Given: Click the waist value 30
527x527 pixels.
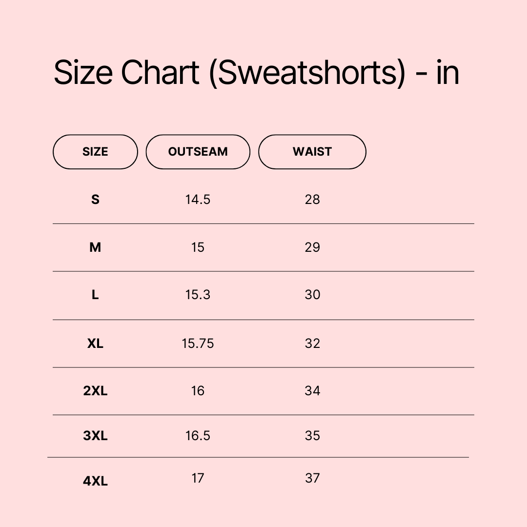Looking at the screenshot, I should tap(312, 295).
